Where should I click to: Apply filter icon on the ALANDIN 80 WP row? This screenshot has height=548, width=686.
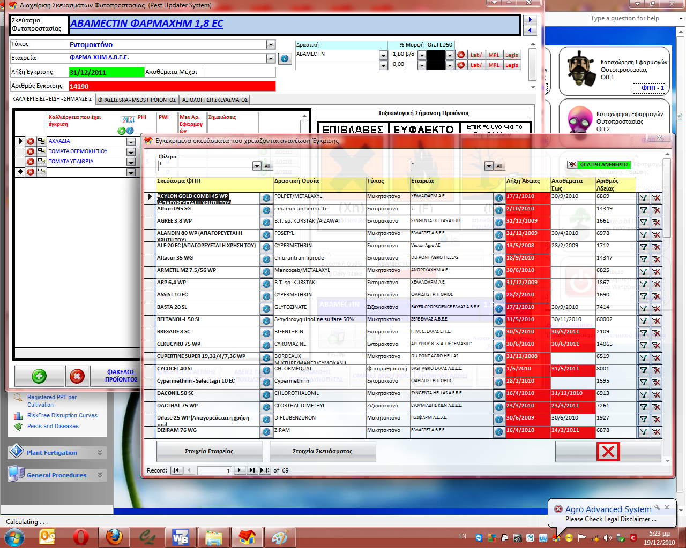(644, 235)
